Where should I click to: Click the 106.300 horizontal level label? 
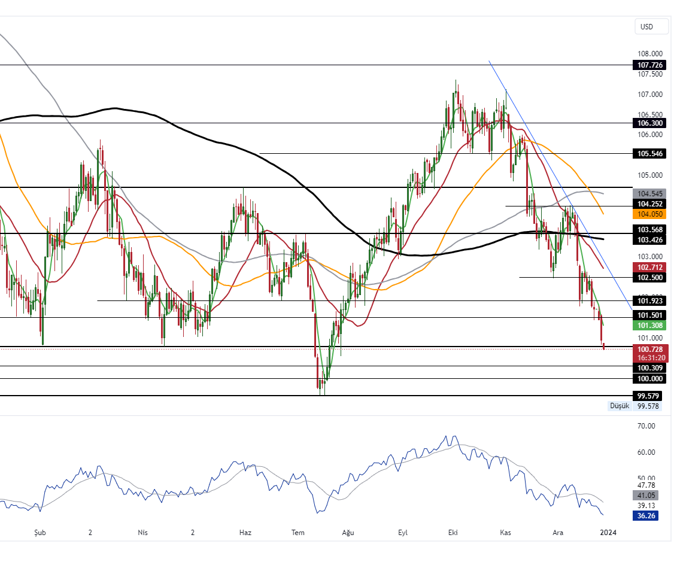coord(650,123)
